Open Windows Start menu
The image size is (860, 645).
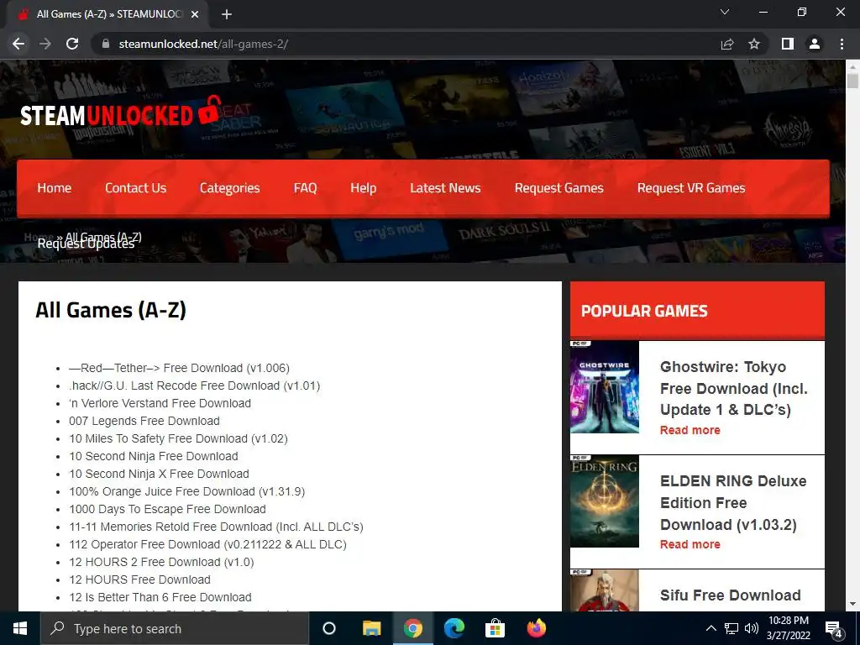click(20, 628)
